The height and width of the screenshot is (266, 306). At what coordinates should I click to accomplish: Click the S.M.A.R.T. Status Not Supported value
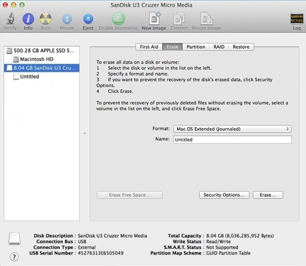coord(222,247)
